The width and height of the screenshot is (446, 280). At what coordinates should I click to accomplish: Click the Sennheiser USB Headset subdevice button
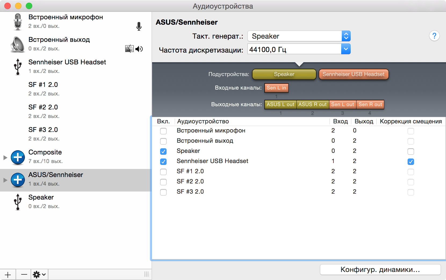coord(353,74)
